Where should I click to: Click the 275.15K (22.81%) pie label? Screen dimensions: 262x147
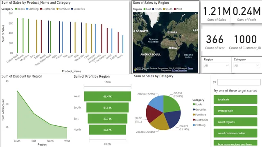point(178,95)
